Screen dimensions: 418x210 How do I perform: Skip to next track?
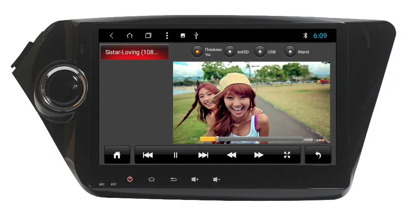[203, 155]
